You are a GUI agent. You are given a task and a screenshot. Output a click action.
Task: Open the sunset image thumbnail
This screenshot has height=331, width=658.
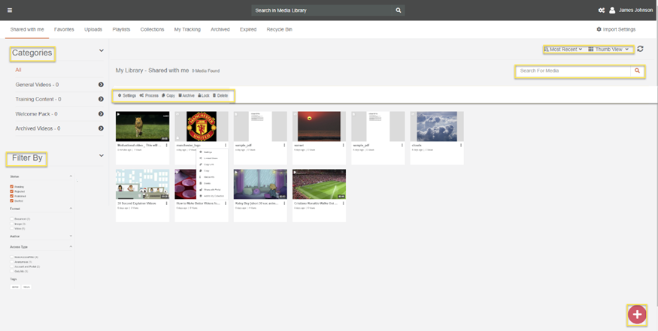pos(320,126)
